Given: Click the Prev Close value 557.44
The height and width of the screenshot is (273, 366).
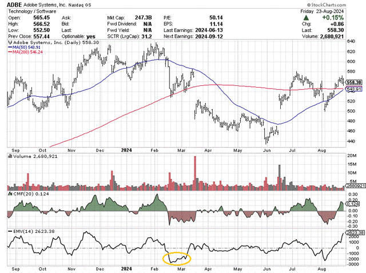Looking at the screenshot, I should point(42,37).
